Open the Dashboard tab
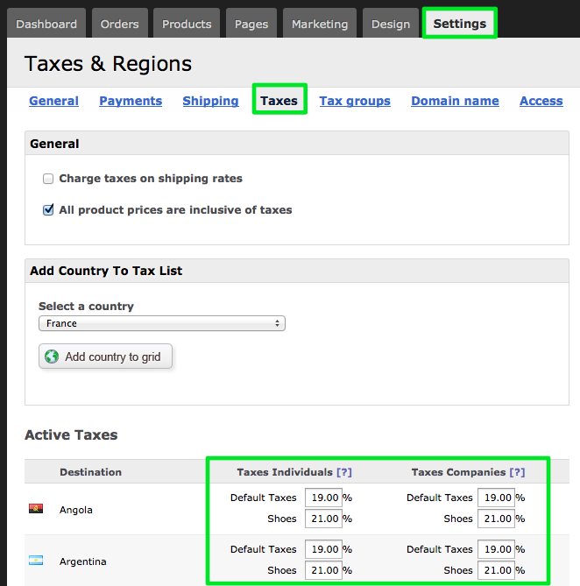The image size is (580, 586). [46, 23]
